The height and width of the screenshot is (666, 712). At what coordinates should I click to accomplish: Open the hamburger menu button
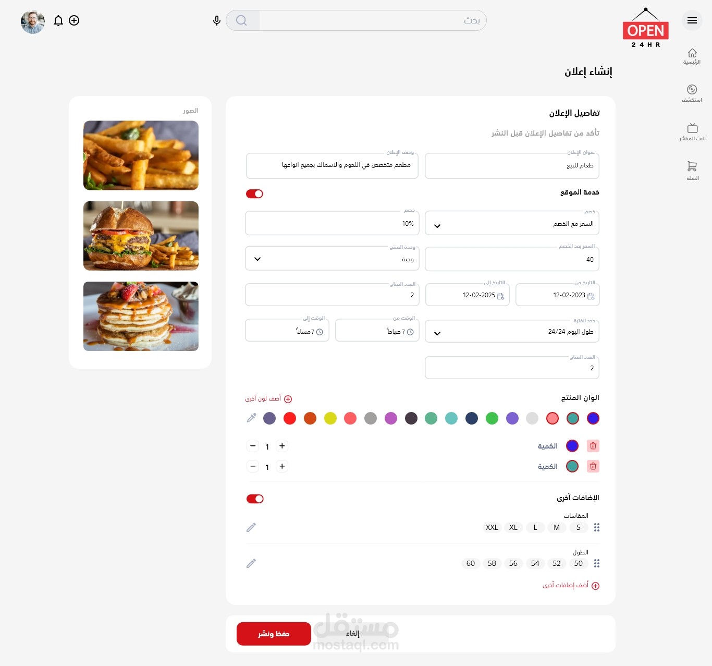pos(692,20)
